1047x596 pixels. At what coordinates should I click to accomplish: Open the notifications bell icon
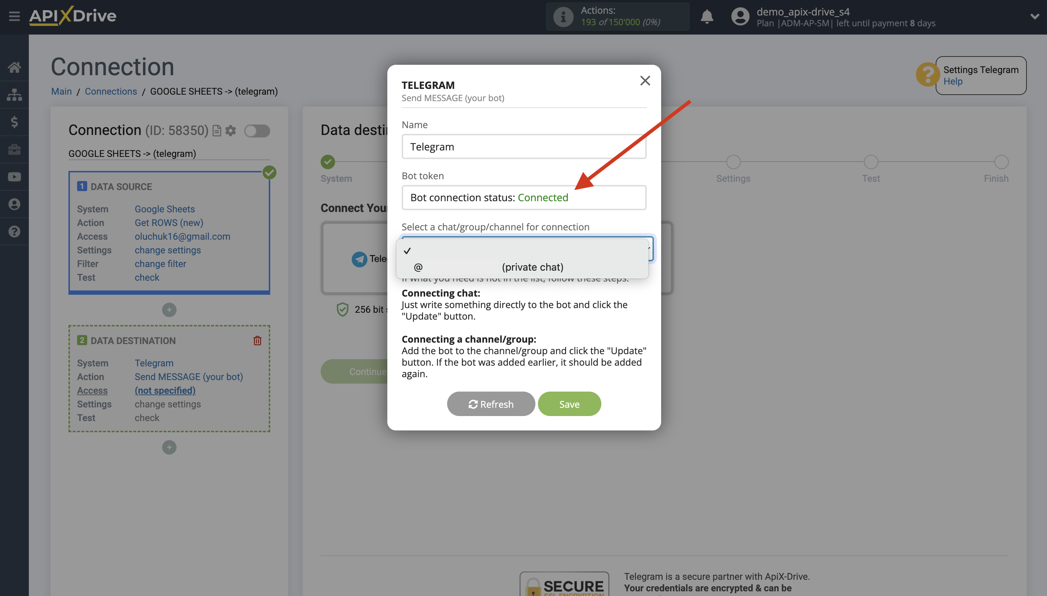point(707,16)
